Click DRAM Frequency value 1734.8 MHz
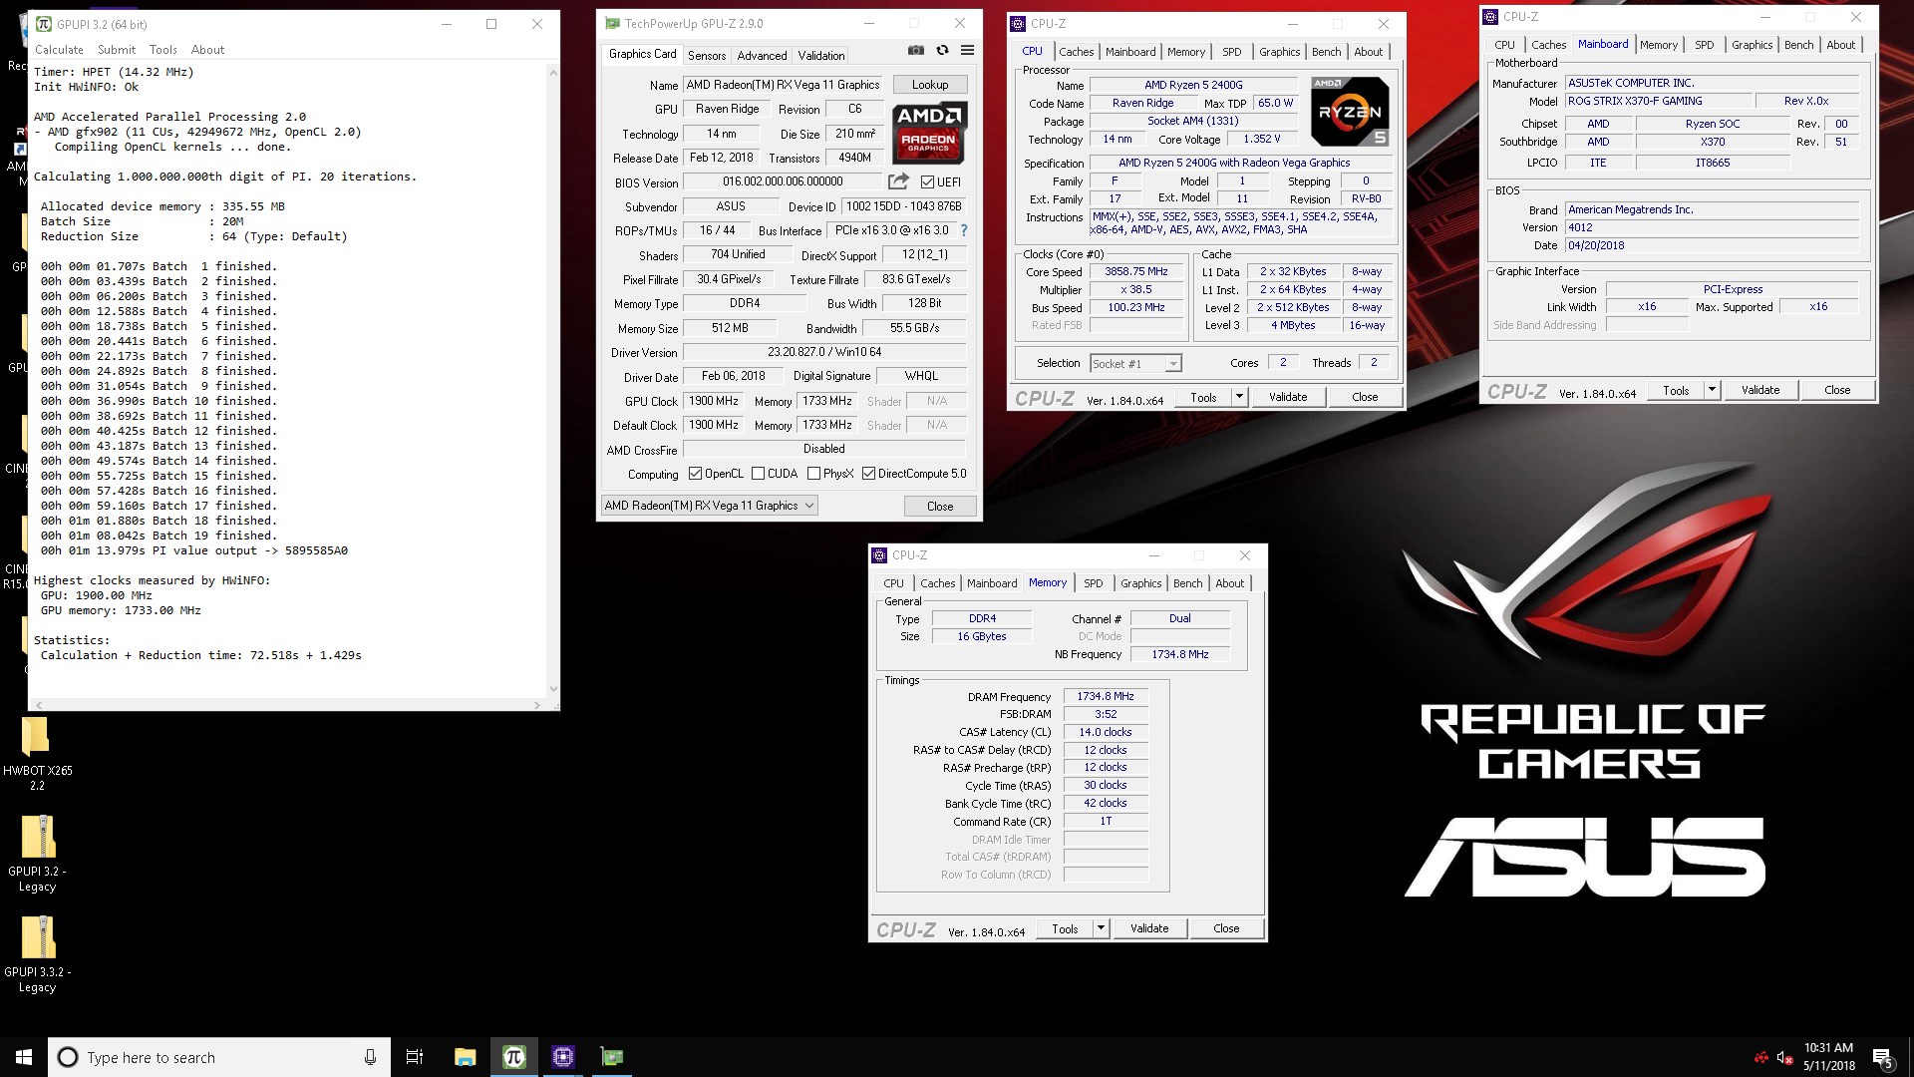This screenshot has height=1077, width=1914. pos(1106,696)
